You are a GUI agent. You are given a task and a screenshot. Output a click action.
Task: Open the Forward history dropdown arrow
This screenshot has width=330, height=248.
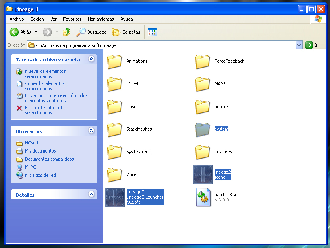point(57,32)
